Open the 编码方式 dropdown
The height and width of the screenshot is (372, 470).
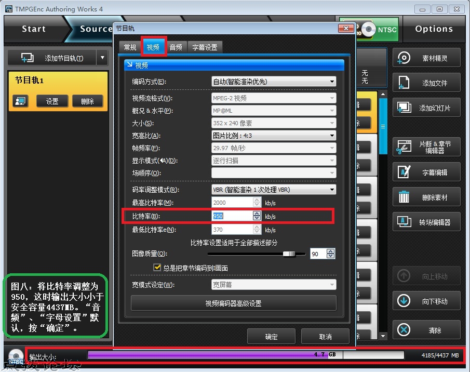tap(274, 82)
